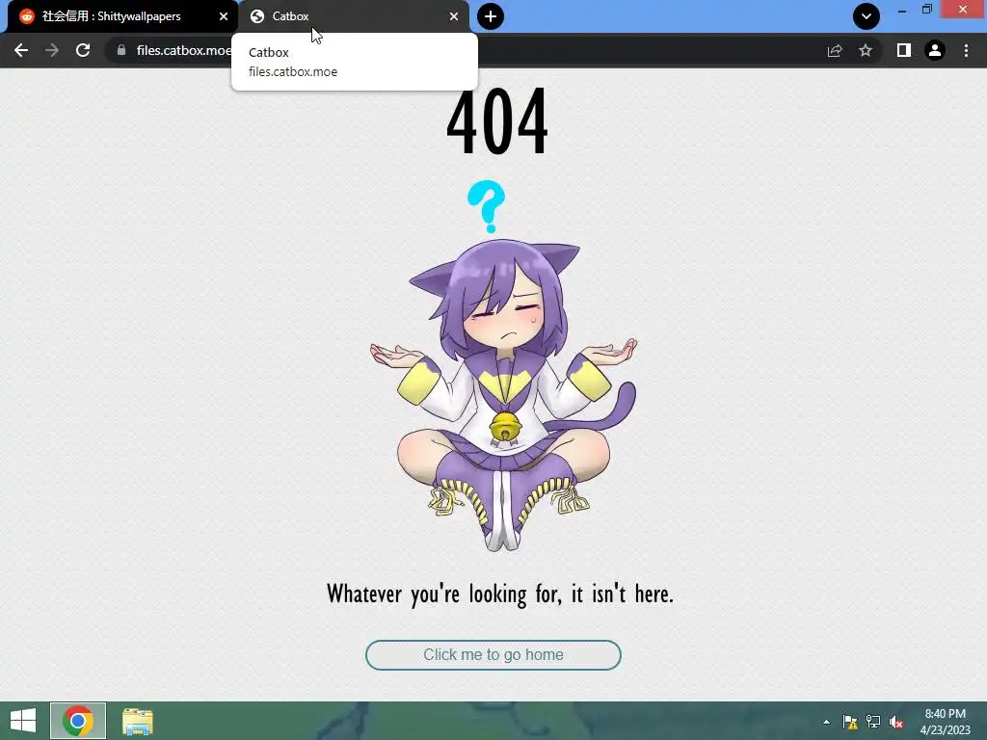Viewport: 987px width, 740px height.
Task: Switch to the Shittywallpapers Reddit tab
Action: (119, 16)
